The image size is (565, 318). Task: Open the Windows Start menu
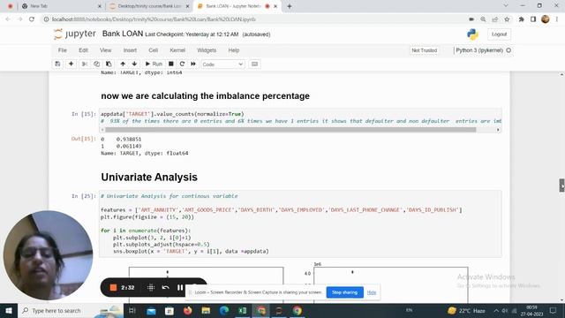[x=8, y=310]
